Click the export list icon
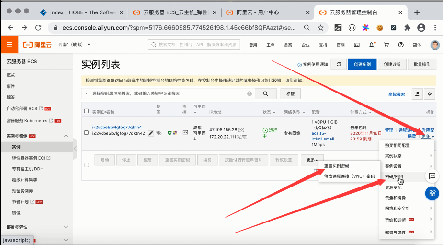Image resolution: width=443 pixels, height=245 pixels. pos(417,94)
